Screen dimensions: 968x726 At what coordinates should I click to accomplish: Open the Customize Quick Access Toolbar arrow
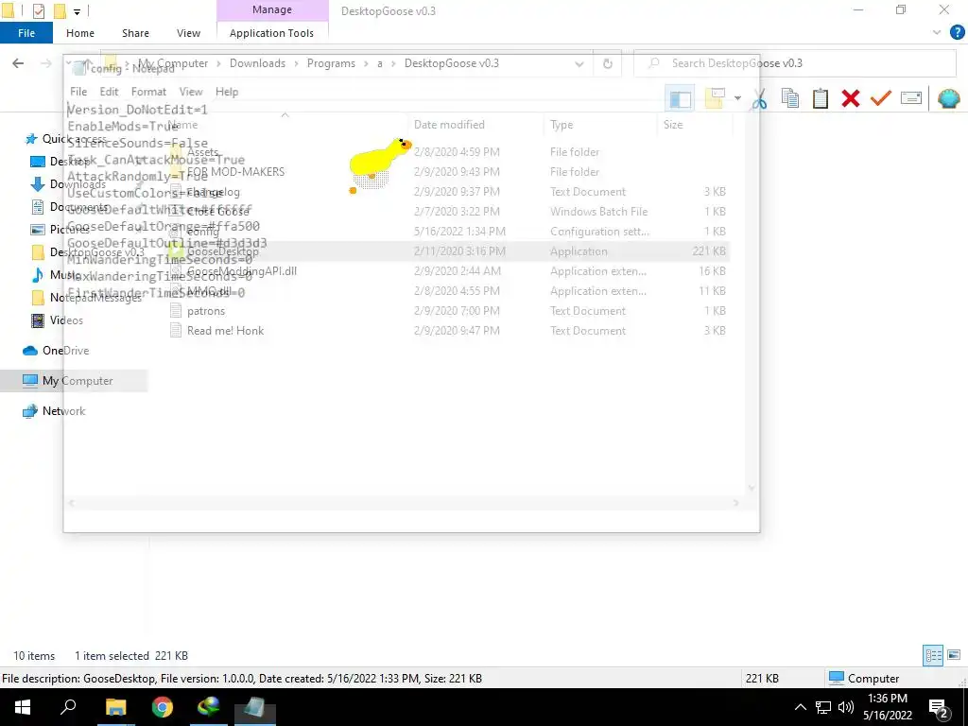tap(77, 11)
